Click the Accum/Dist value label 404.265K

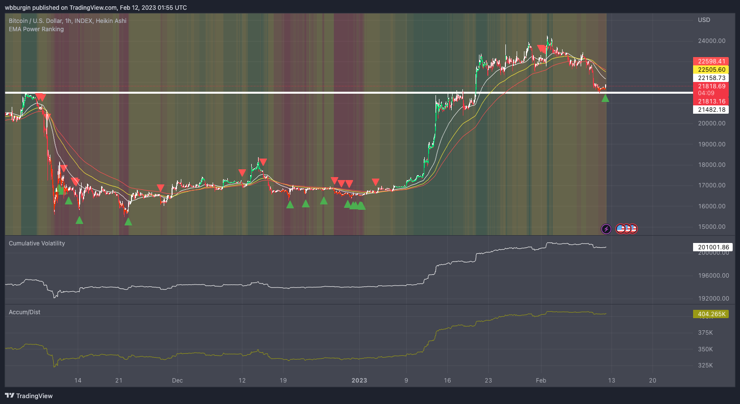(711, 314)
